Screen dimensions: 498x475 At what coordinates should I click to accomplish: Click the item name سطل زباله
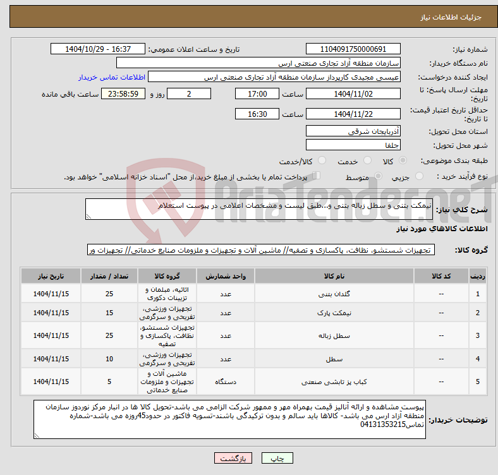[334, 335]
